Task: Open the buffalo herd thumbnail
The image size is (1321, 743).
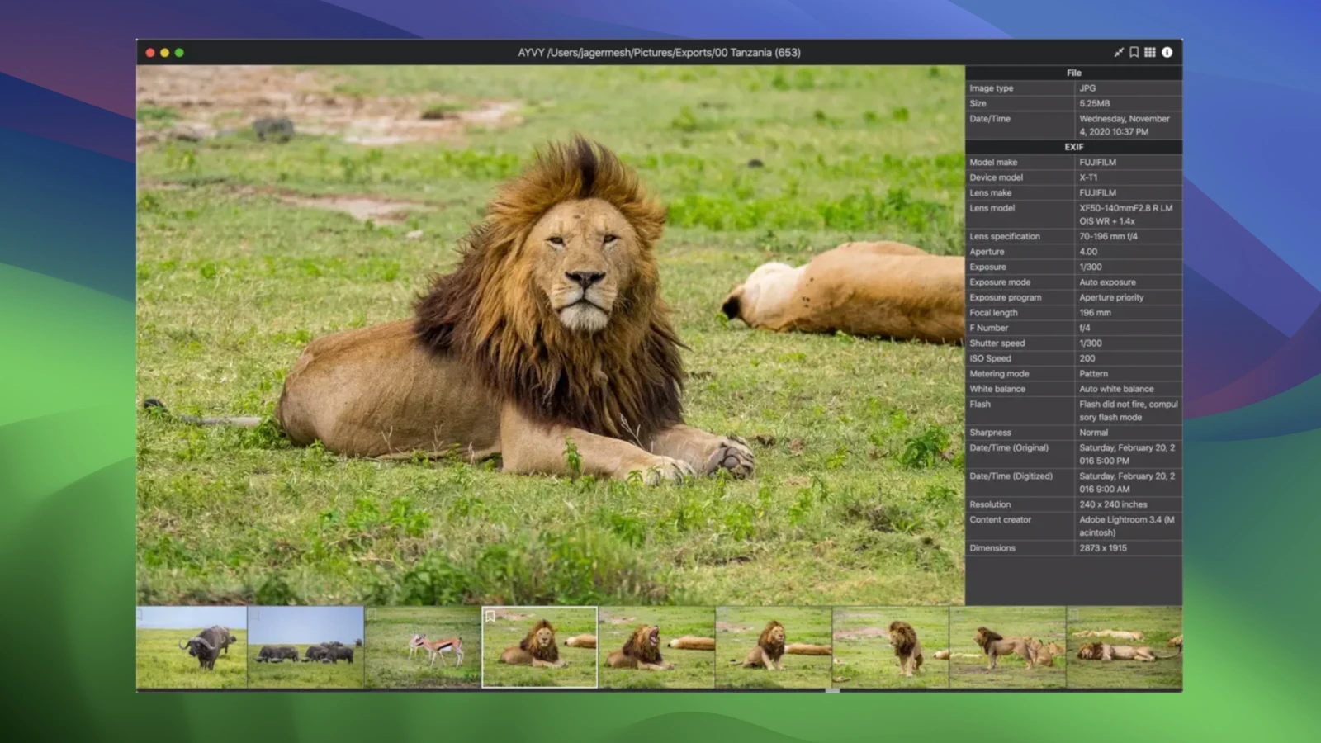Action: click(x=305, y=648)
